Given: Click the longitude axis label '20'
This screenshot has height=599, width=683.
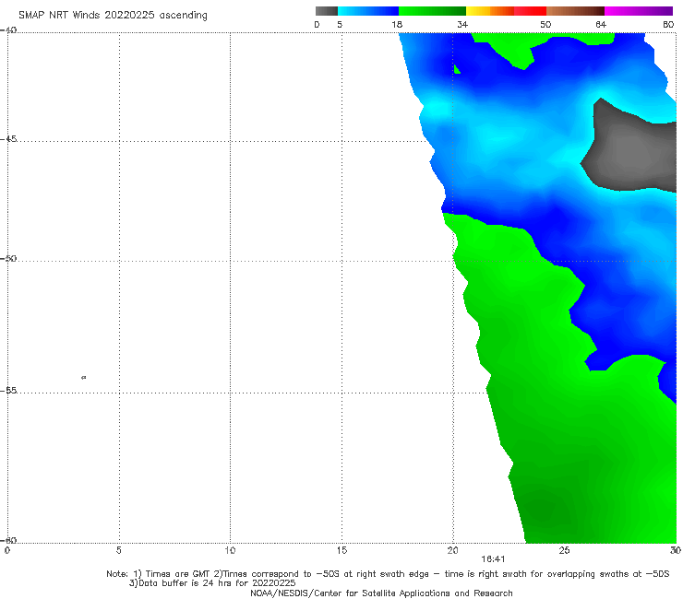Looking at the screenshot, I should click(453, 551).
